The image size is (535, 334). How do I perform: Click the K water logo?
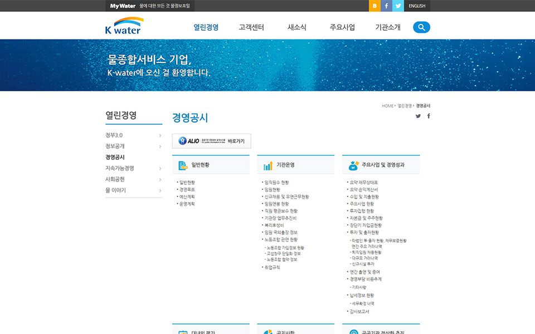click(x=124, y=26)
